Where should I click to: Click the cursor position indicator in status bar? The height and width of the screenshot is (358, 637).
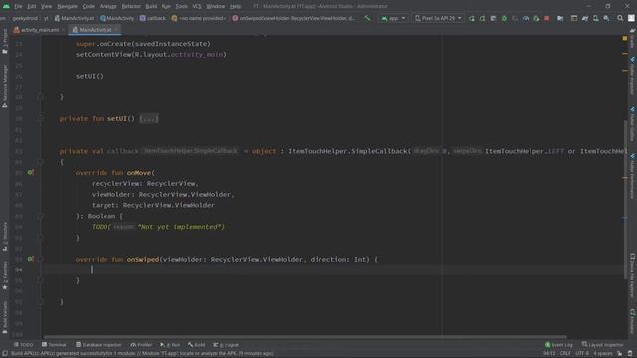pos(549,354)
